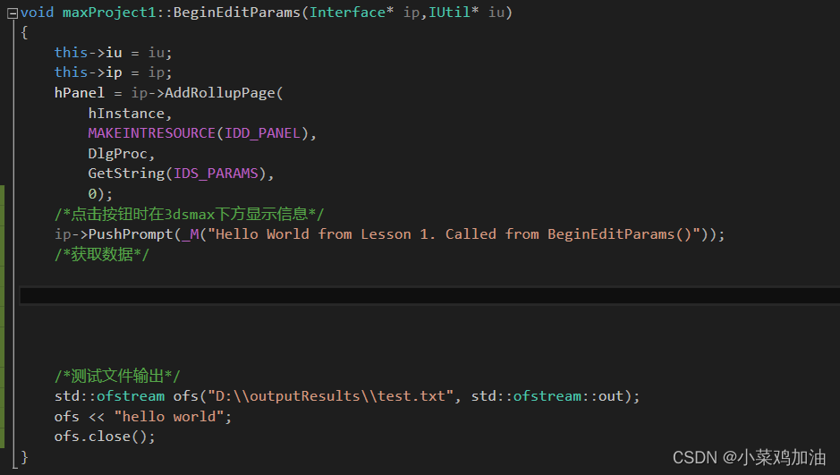Click the GetString function call
Viewport: 840px width, 475px height.
coord(126,174)
